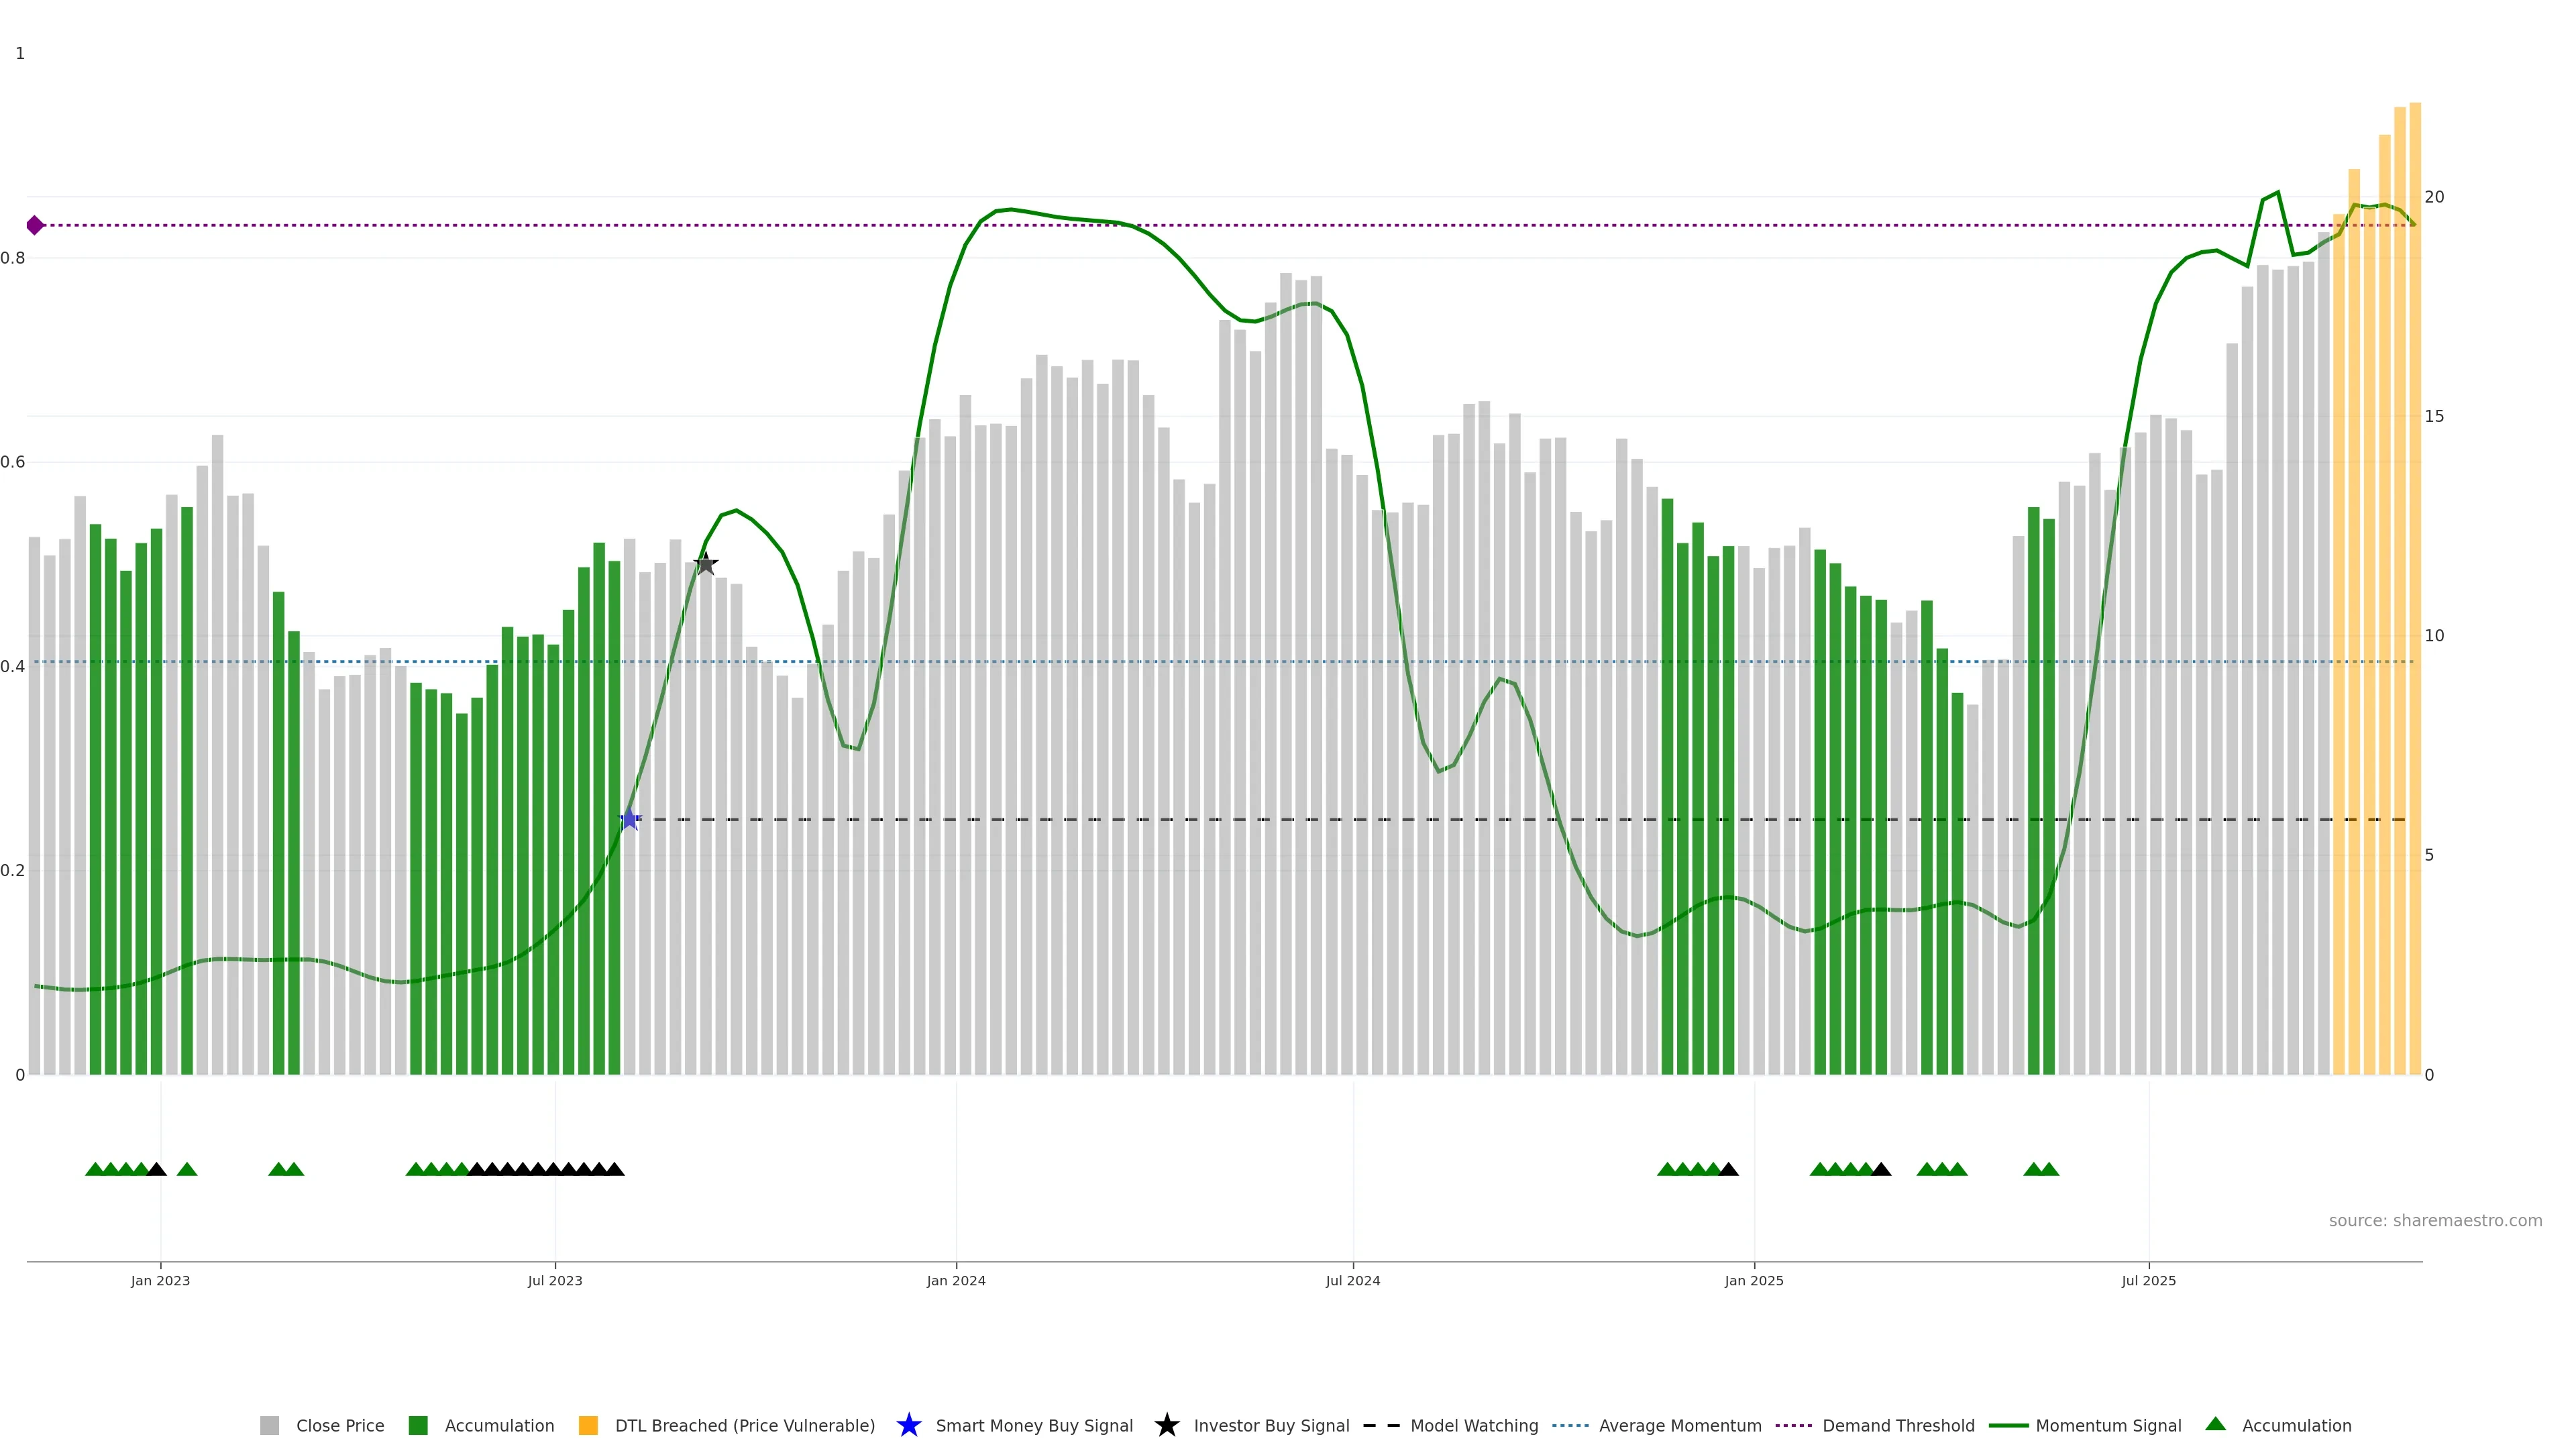Viewport: 2576px width, 1449px height.
Task: Toggle the Momentum Signal legend entry
Action: pyautogui.click(x=2107, y=1425)
